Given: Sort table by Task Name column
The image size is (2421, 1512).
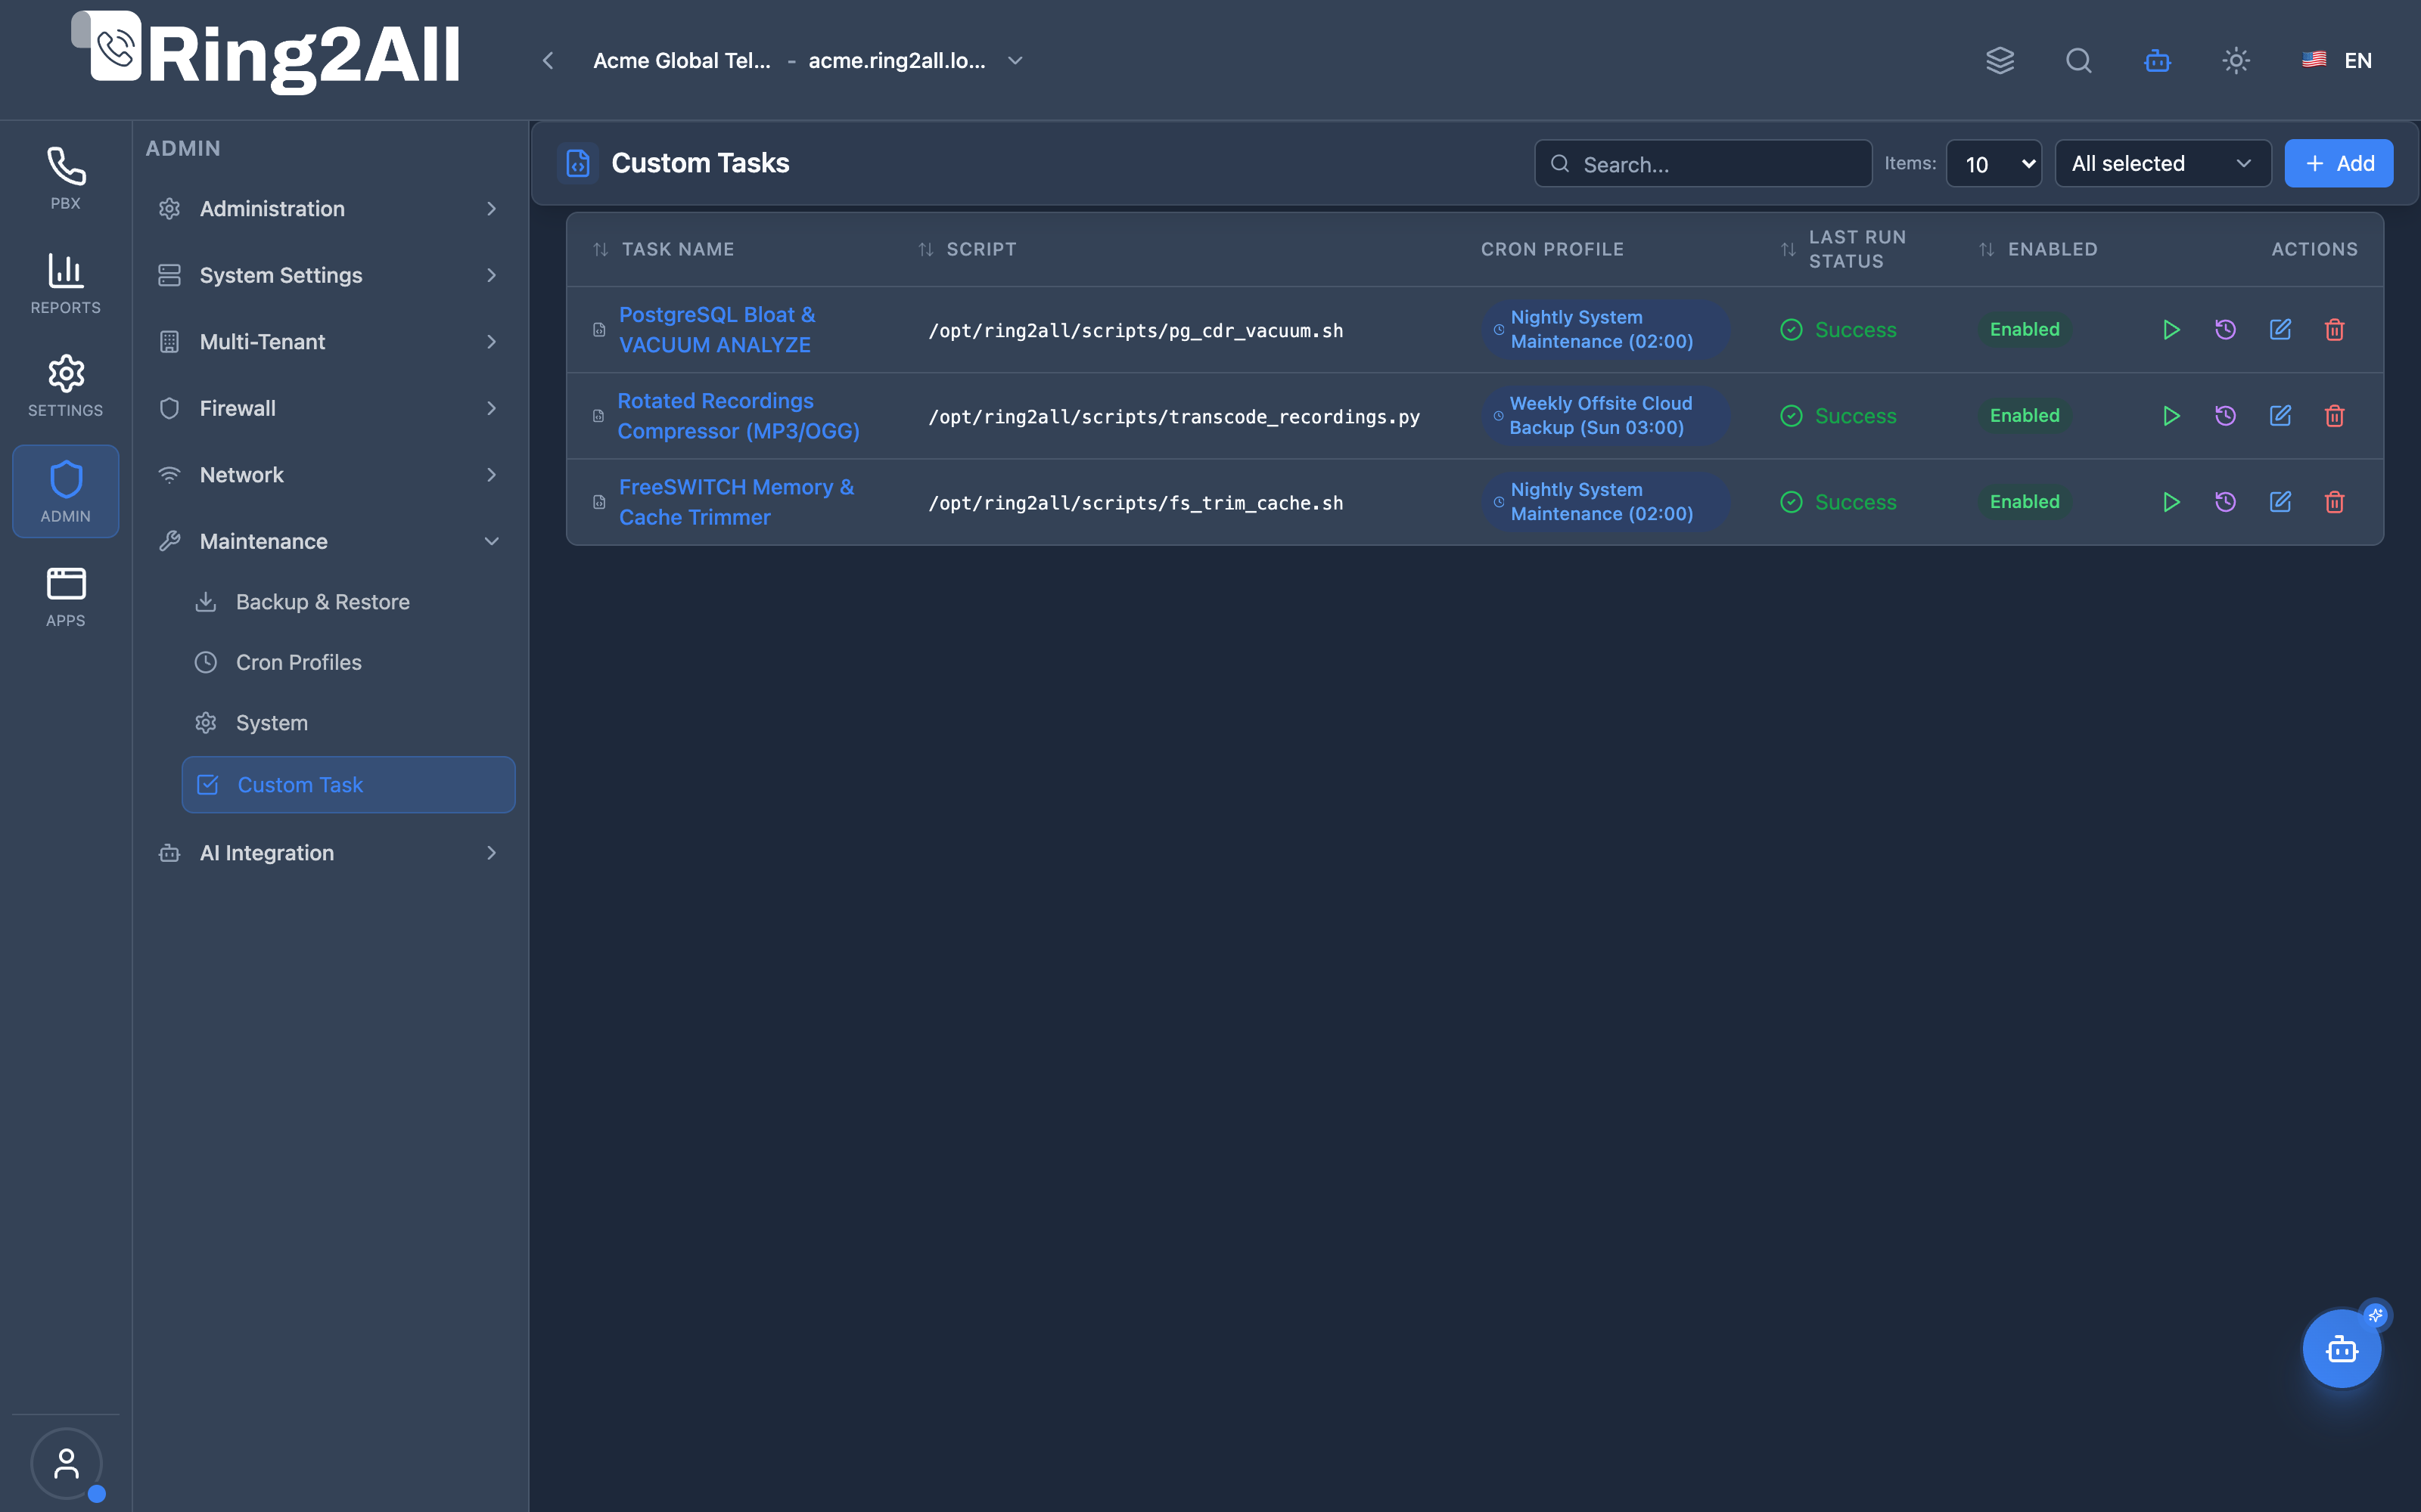Looking at the screenshot, I should click(x=664, y=249).
